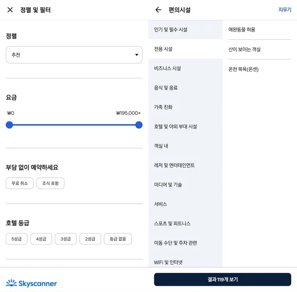The width and height of the screenshot is (297, 292).
Task: Click the Skyscanner logo
Action: tap(31, 283)
